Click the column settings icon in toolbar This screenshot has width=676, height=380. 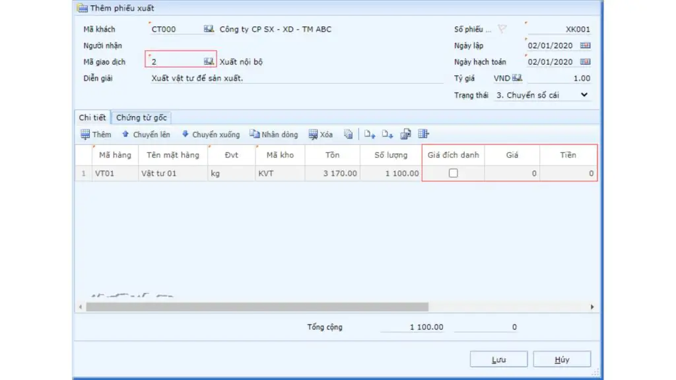pyautogui.click(x=423, y=134)
